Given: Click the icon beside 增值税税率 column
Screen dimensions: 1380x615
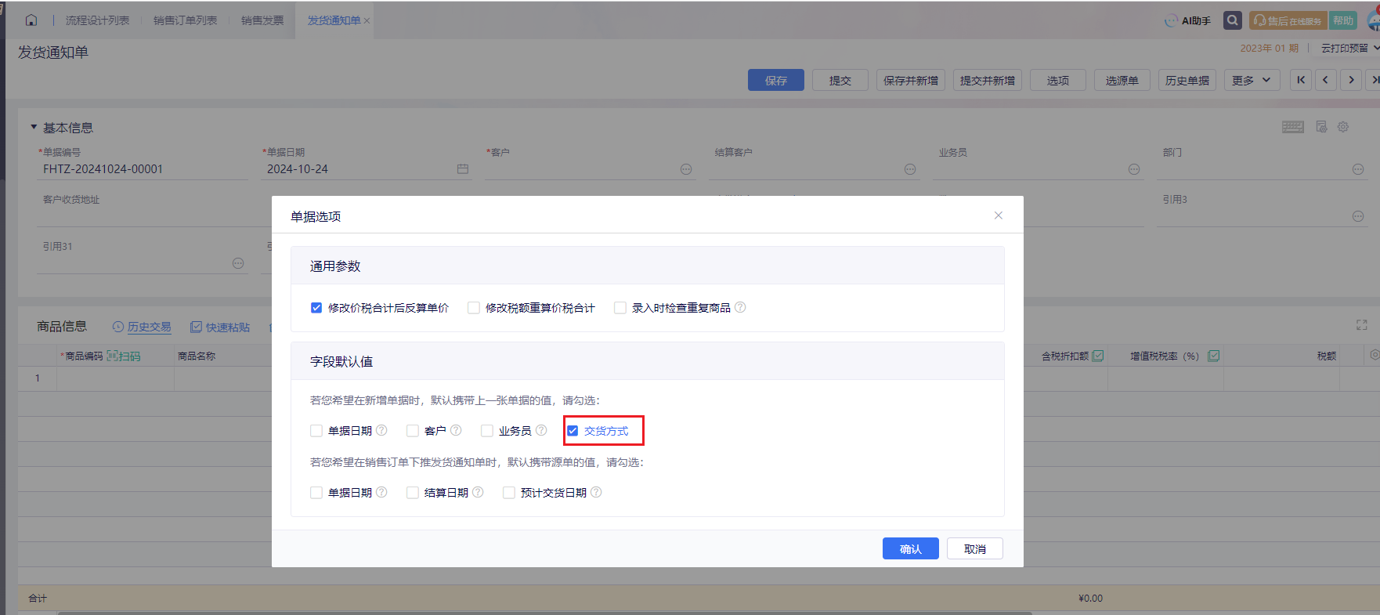Looking at the screenshot, I should [x=1214, y=356].
